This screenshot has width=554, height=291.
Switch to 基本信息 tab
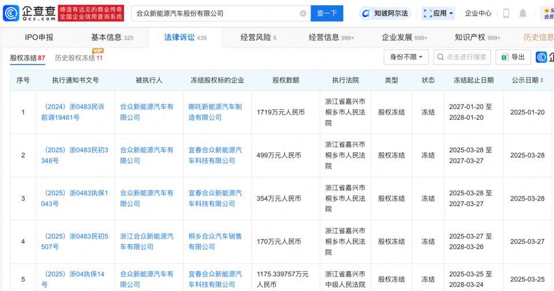(112, 37)
